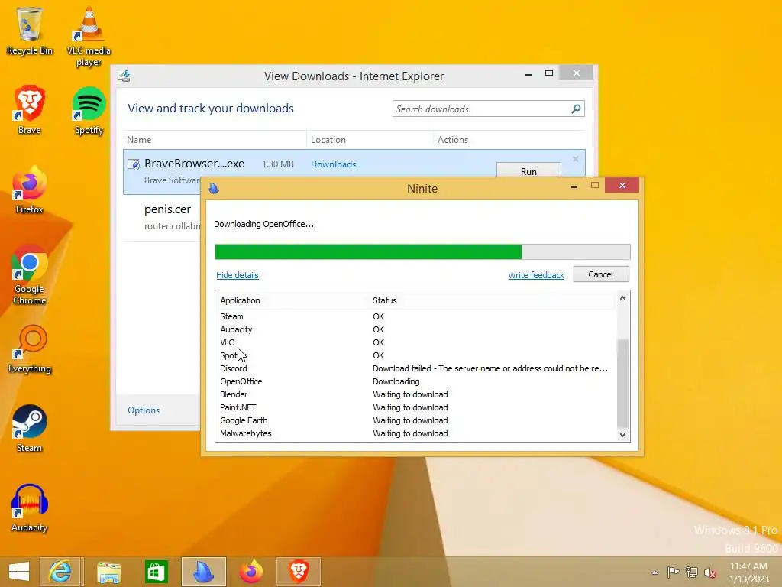The image size is (782, 587).
Task: Open Internet Explorer from the taskbar
Action: point(60,572)
